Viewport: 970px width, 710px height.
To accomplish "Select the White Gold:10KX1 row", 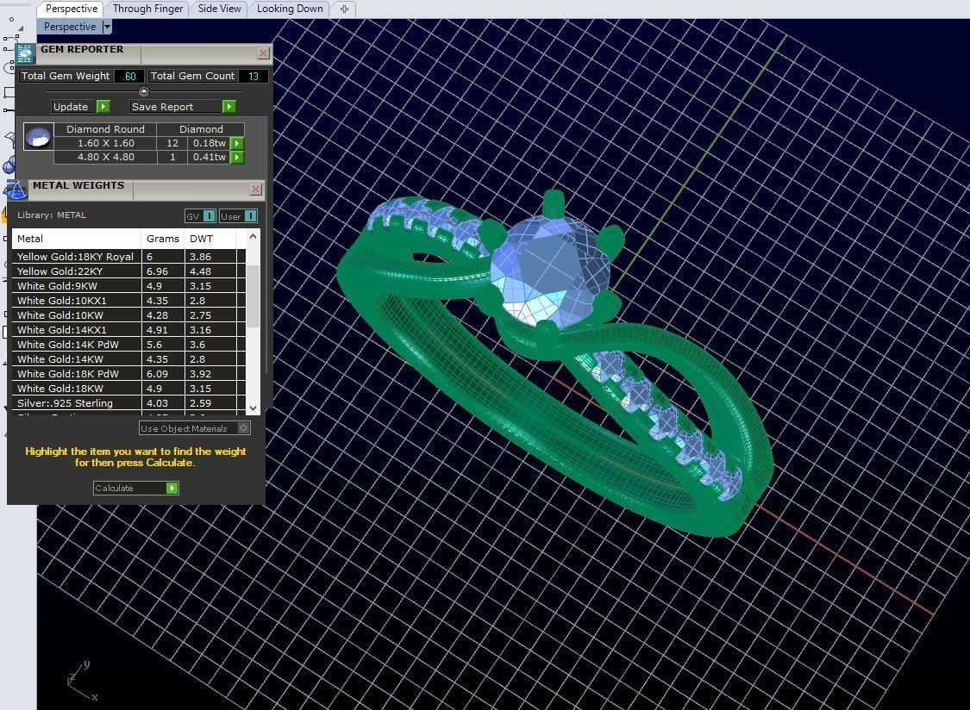I will tap(128, 301).
